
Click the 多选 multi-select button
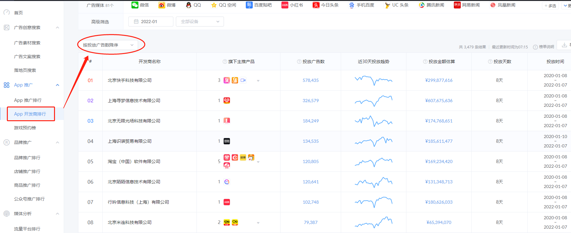pos(550,6)
